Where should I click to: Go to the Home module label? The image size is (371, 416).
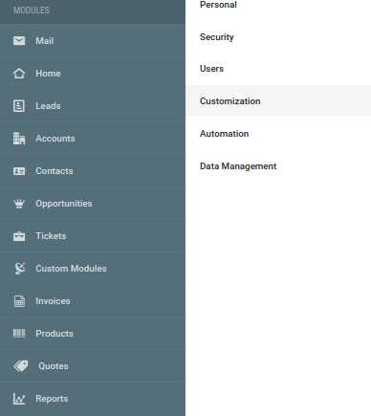pyautogui.click(x=48, y=74)
